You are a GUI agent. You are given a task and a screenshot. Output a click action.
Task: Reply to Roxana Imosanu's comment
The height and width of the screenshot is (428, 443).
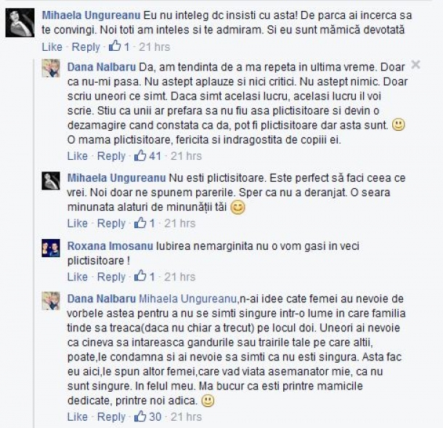[111, 276]
